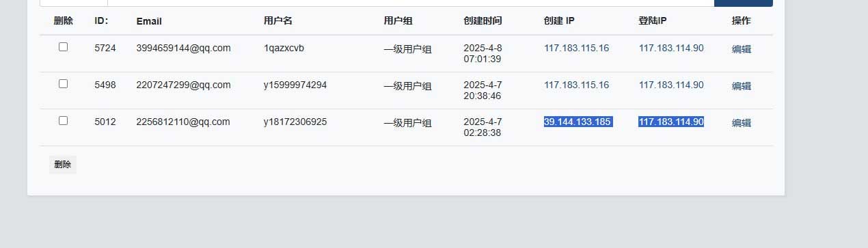The image size is (868, 248).
Task: Click email 3994659144@qq.com
Action: click(x=183, y=48)
